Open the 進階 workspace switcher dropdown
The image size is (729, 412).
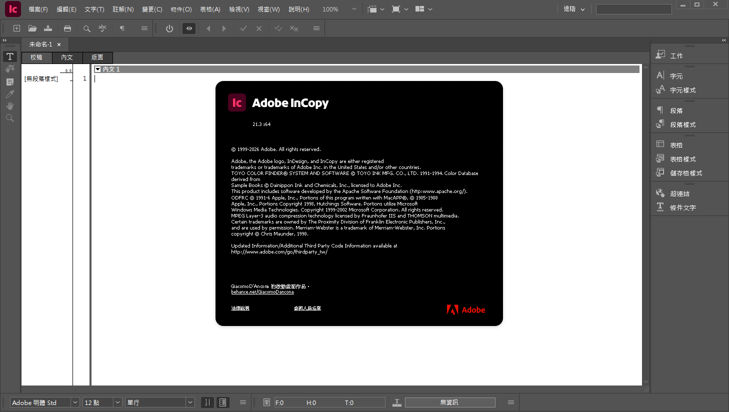click(x=574, y=9)
